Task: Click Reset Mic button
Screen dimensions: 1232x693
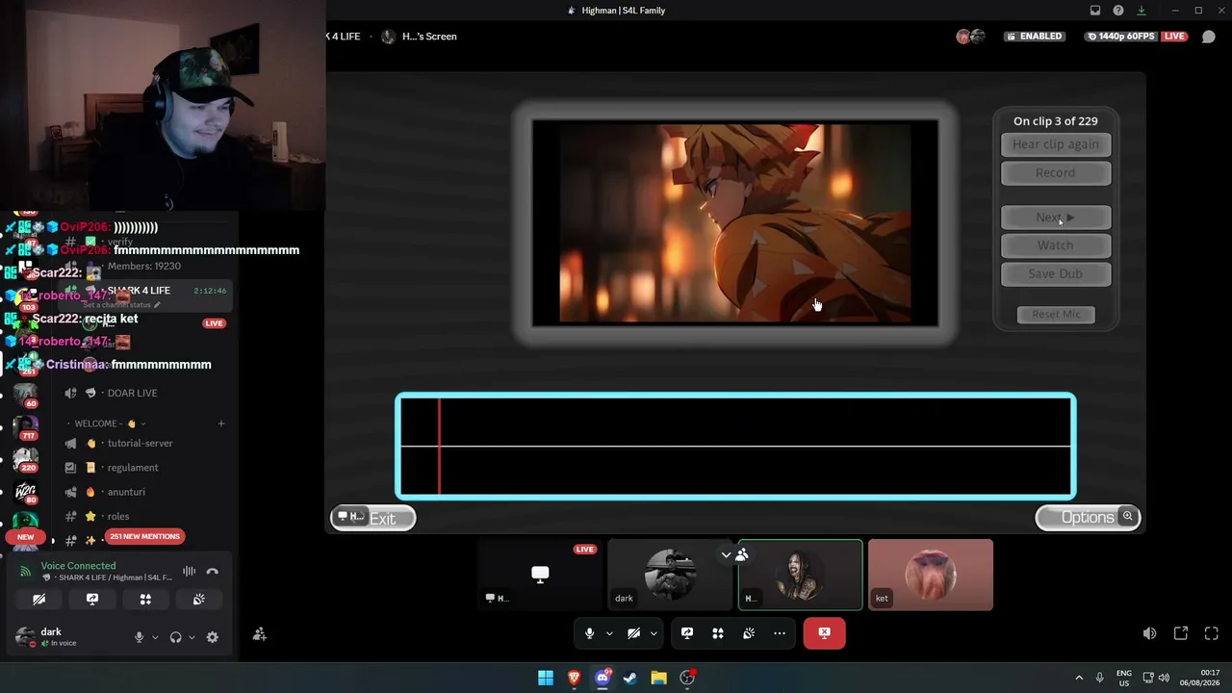Action: [x=1056, y=315]
